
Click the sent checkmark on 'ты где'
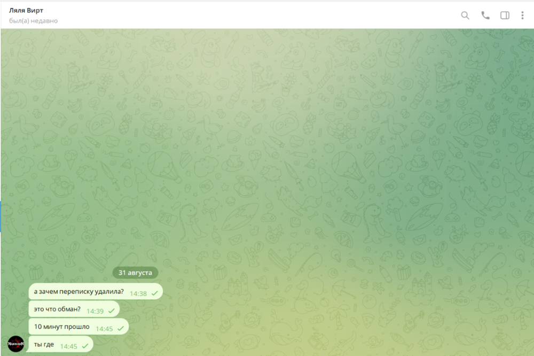coord(85,346)
